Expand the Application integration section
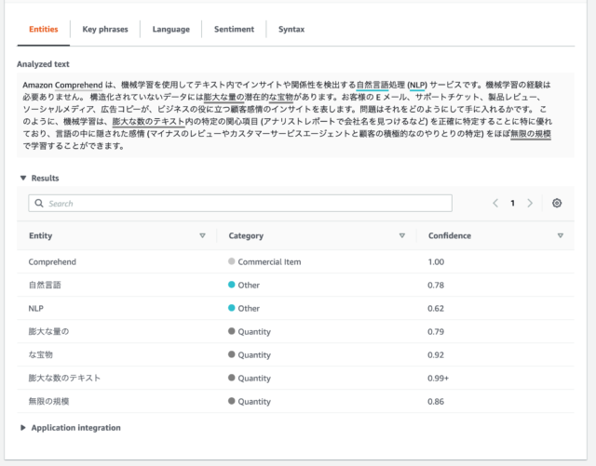Image resolution: width=596 pixels, height=466 pixels. tap(23, 428)
